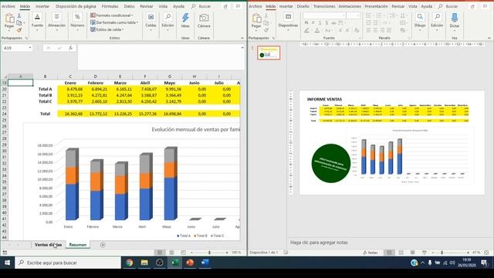Click the Word taskbar icon
The height and width of the screenshot is (278, 494).
coord(205,263)
